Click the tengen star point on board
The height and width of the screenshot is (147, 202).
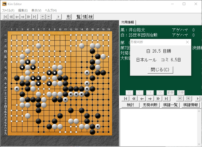pyautogui.click(x=60, y=51)
